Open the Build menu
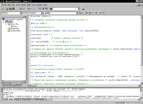The width and height of the screenshot is (143, 104). 29,5
